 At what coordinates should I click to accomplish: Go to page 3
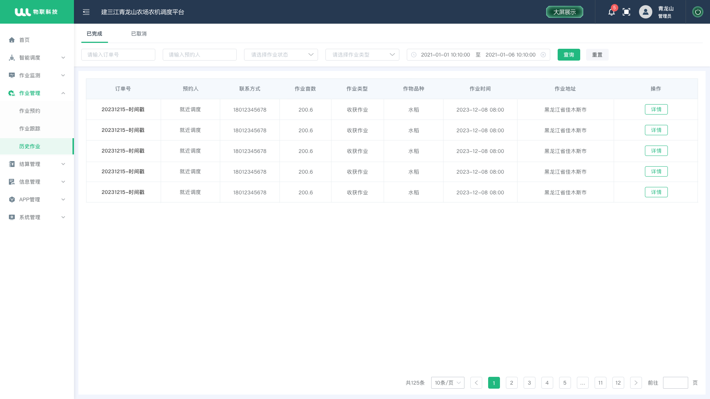(530, 383)
